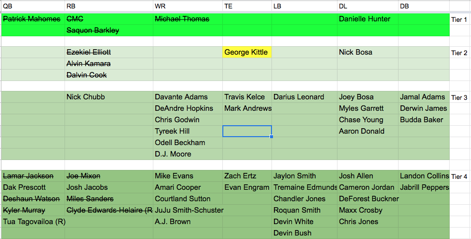Select the Jabrill Peppers cell

424,188
